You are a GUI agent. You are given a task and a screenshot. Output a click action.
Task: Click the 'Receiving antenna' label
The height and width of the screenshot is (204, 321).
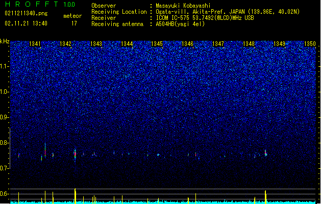[117, 24]
